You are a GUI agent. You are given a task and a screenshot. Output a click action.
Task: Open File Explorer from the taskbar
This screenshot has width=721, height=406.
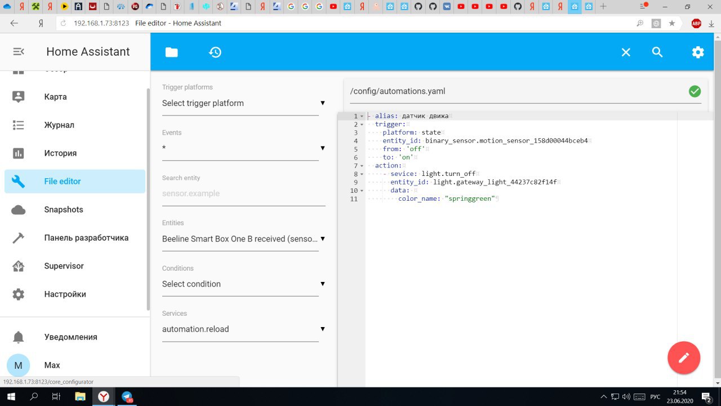[x=80, y=397]
